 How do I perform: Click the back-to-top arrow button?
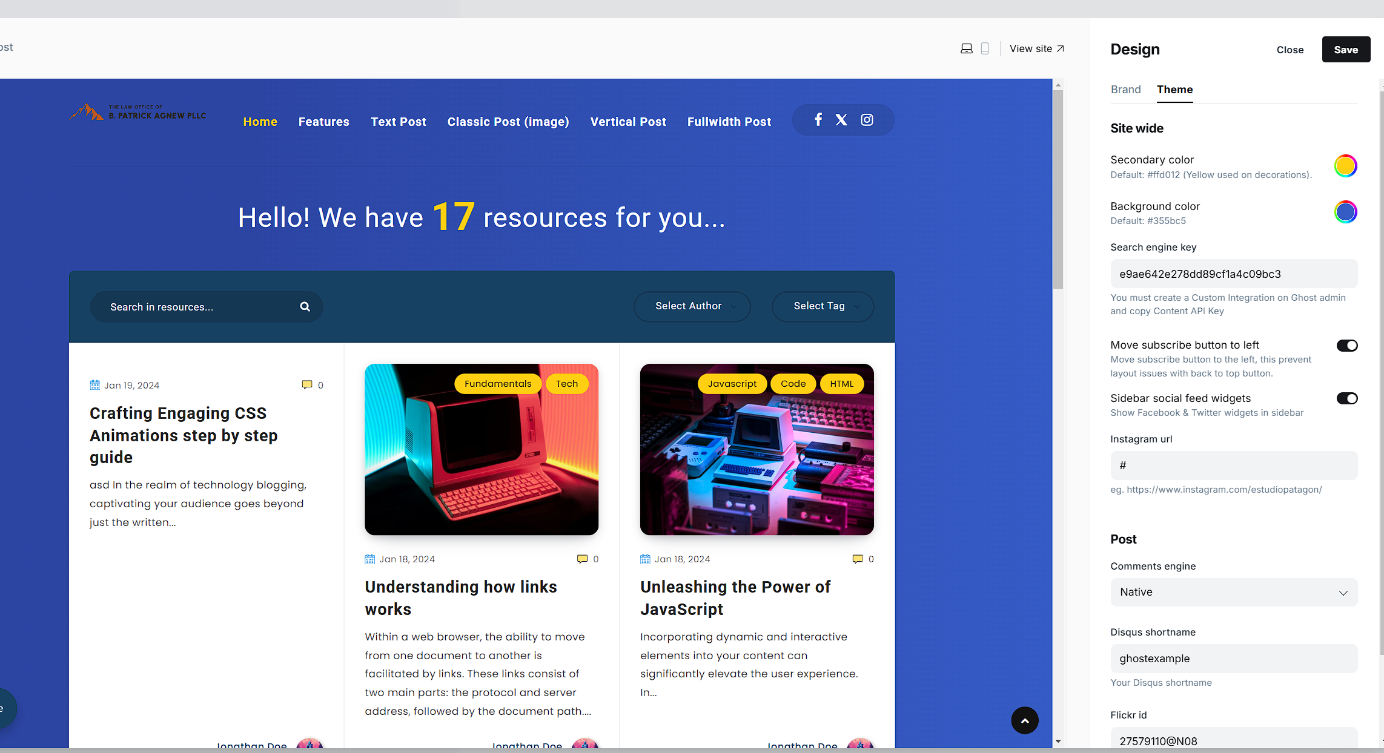coord(1025,720)
